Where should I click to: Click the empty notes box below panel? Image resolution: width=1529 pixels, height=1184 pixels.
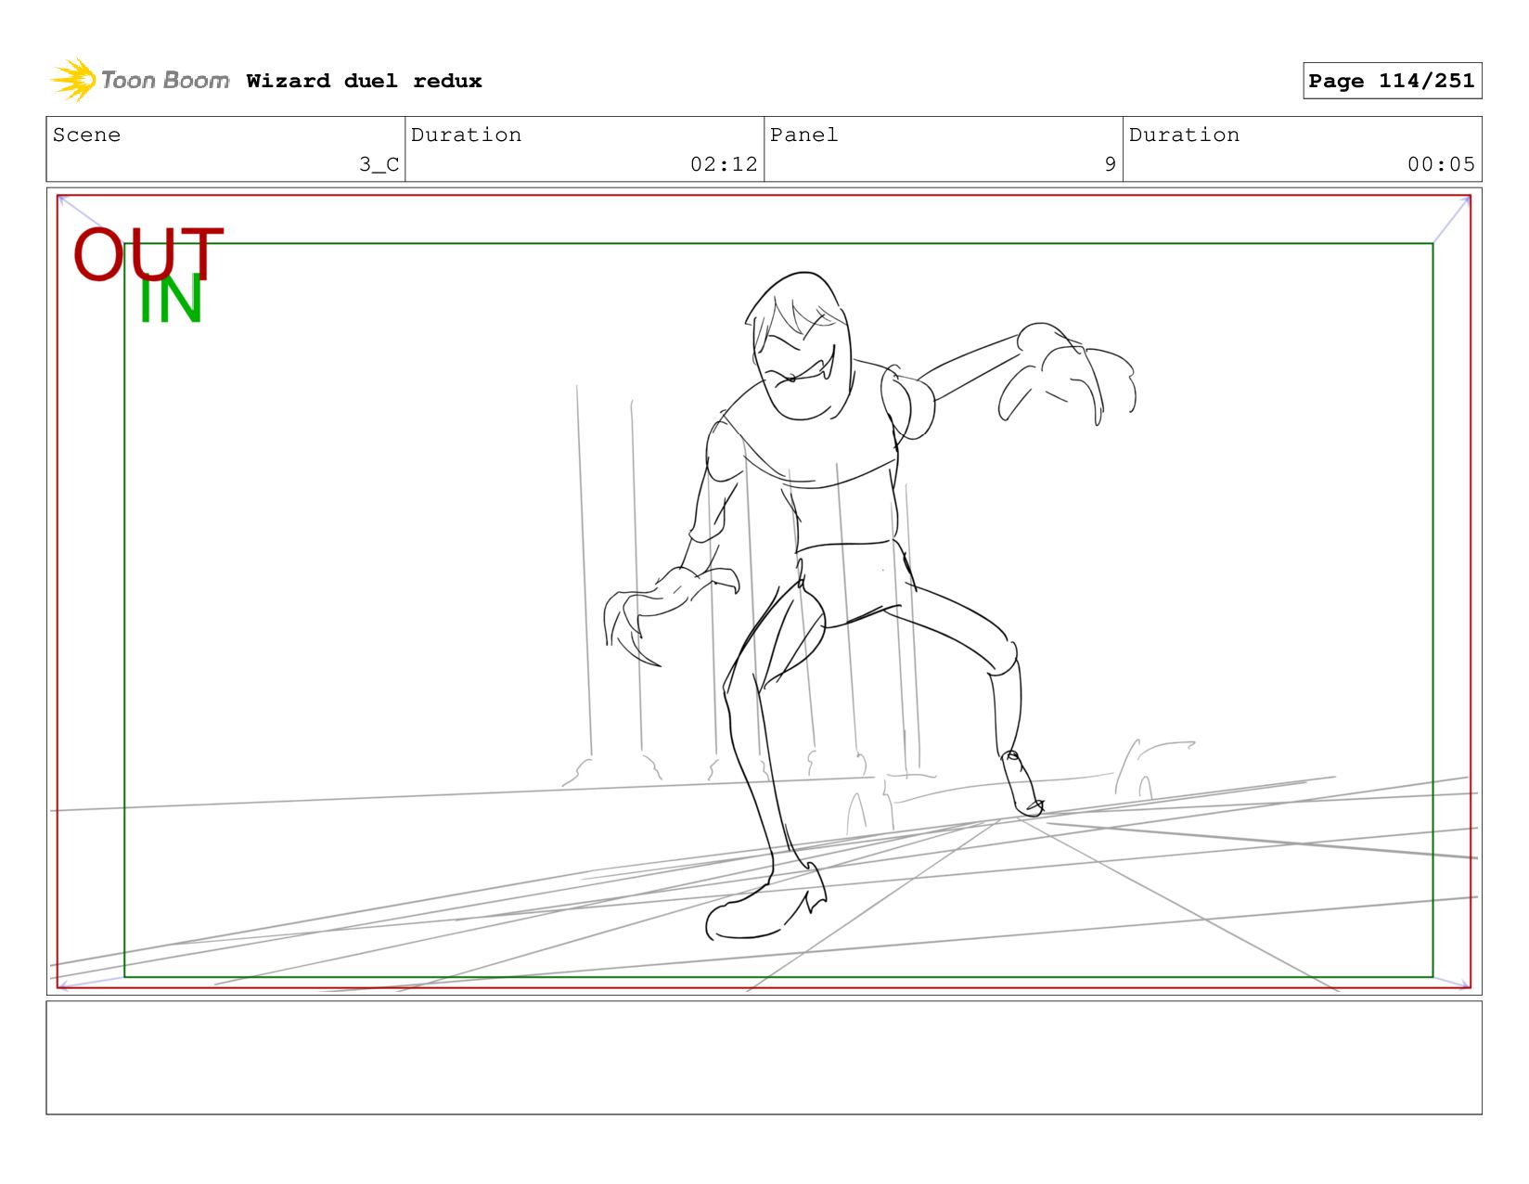point(764,1058)
